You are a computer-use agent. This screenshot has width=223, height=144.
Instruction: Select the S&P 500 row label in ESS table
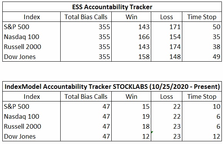(17, 27)
